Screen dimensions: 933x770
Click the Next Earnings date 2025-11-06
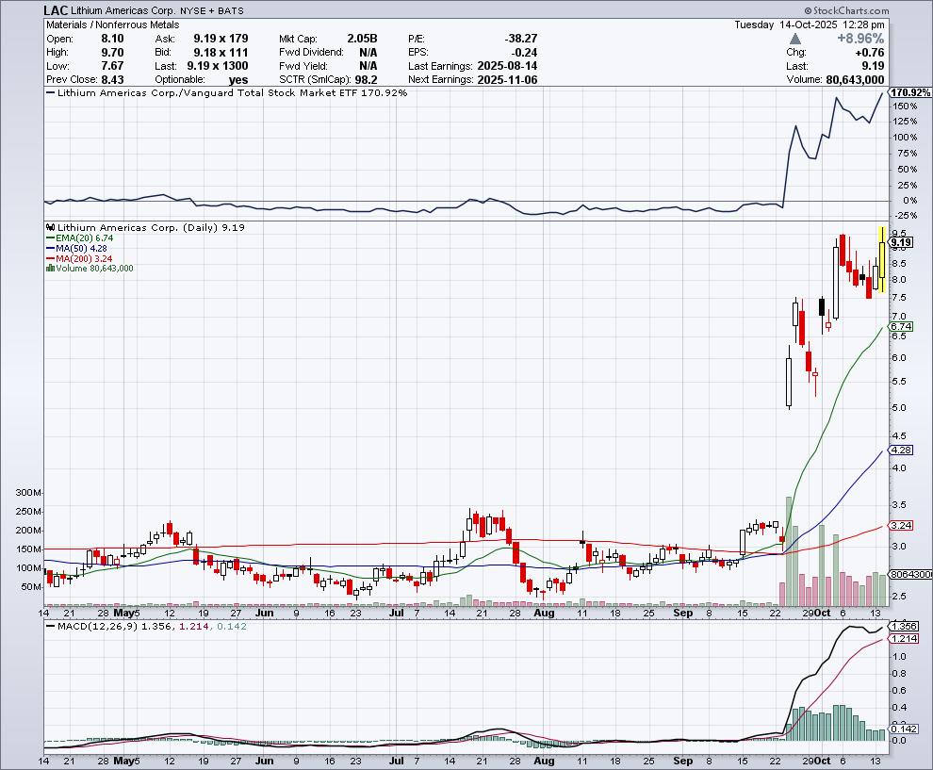click(508, 80)
